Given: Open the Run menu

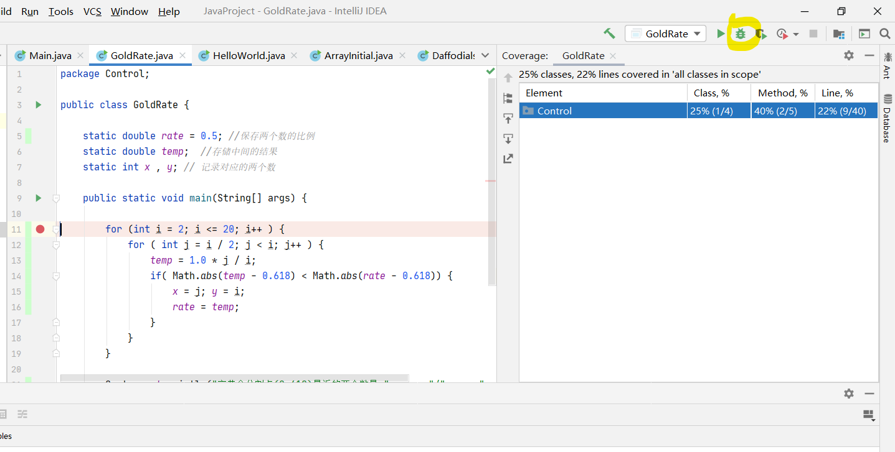Looking at the screenshot, I should [29, 11].
